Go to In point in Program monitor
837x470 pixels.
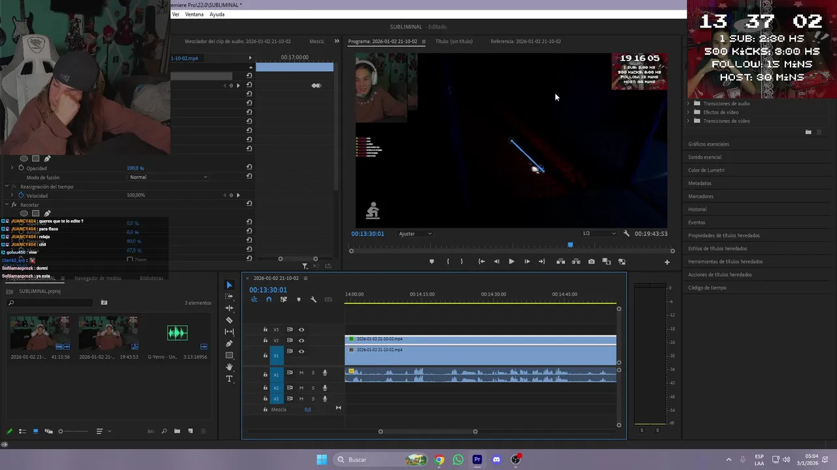[x=481, y=262]
